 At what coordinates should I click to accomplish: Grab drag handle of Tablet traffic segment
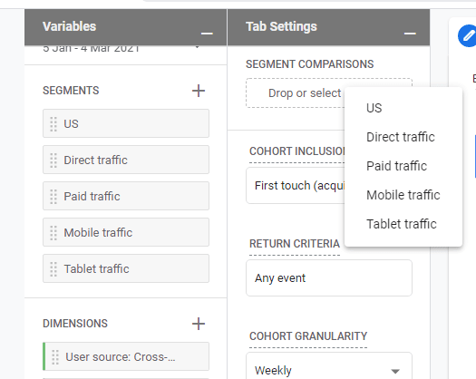click(53, 268)
